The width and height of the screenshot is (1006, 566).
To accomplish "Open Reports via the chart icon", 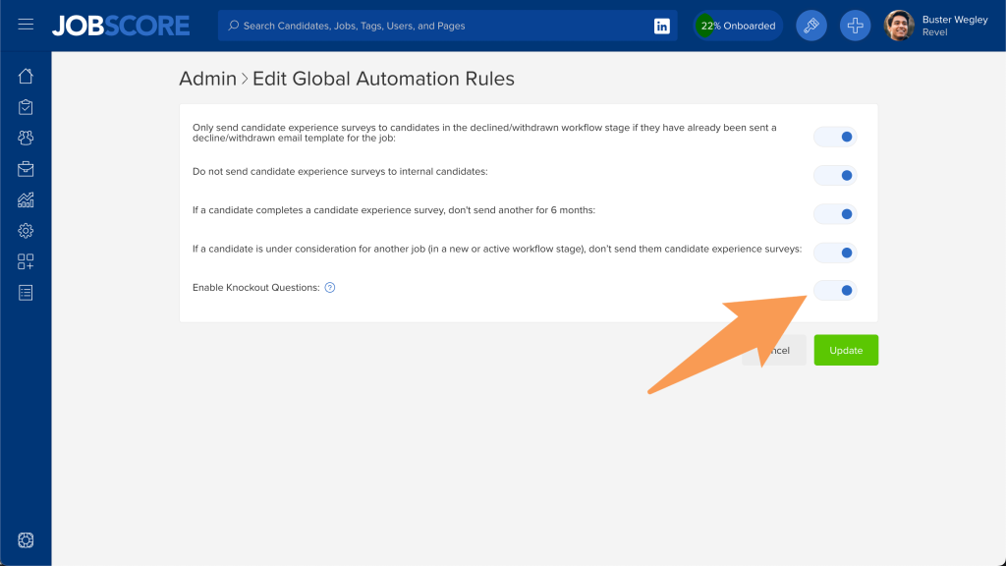I will tap(26, 200).
